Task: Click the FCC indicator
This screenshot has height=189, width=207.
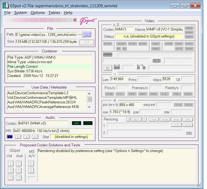Action: (x=179, y=44)
